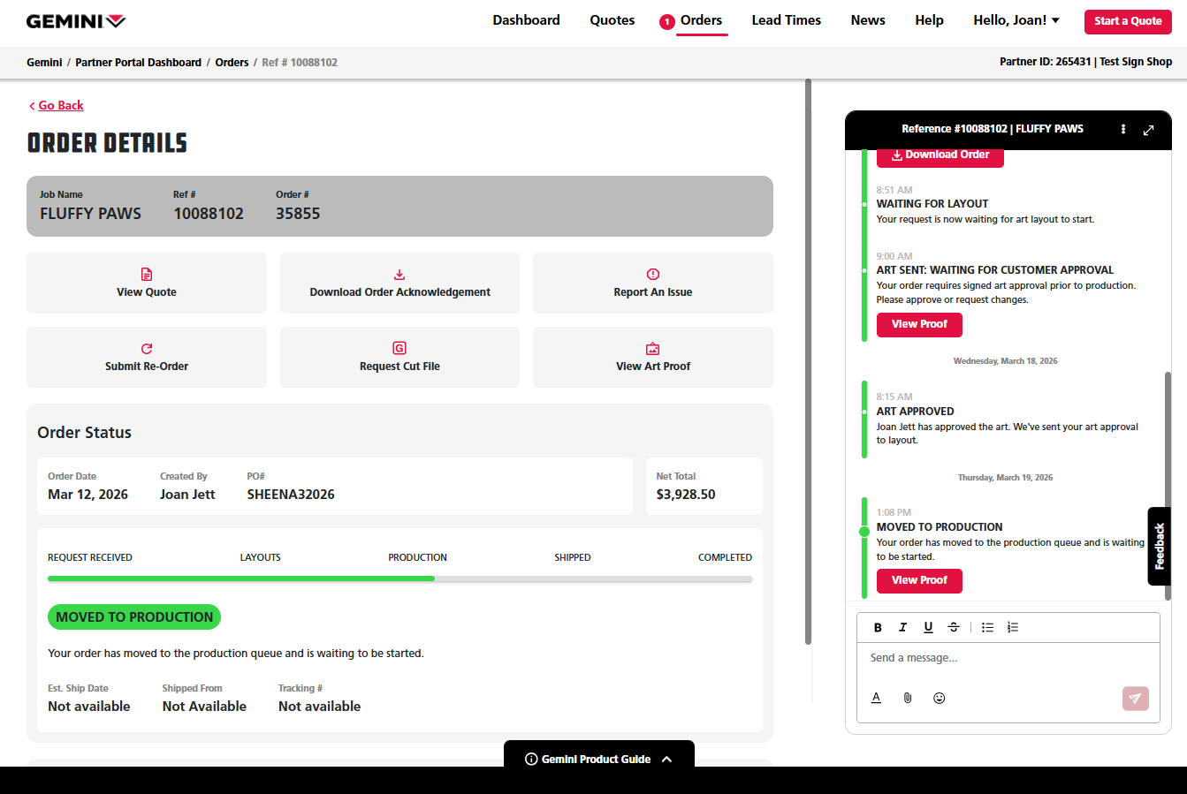Expand the Hello, Joan! account dropdown
The height and width of the screenshot is (794, 1187).
1016,20
